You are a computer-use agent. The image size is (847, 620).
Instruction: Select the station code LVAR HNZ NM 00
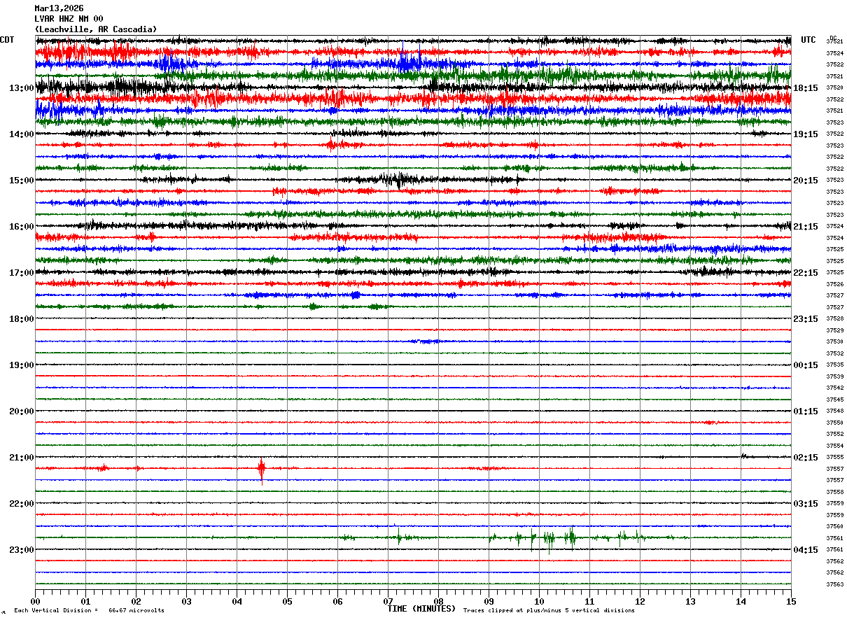pyautogui.click(x=69, y=19)
